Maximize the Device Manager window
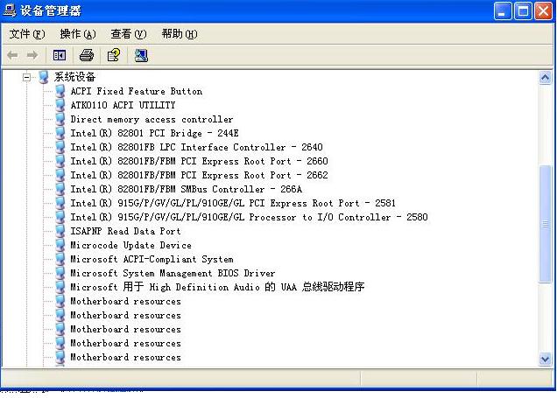This screenshot has height=398, width=557. (x=523, y=11)
